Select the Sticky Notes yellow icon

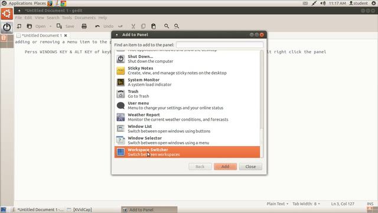pos(120,70)
